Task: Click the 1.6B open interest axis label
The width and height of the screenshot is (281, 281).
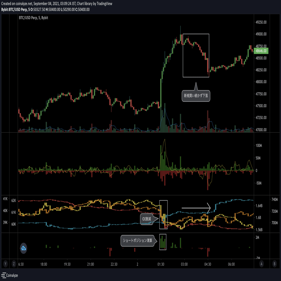Action: click(259, 217)
